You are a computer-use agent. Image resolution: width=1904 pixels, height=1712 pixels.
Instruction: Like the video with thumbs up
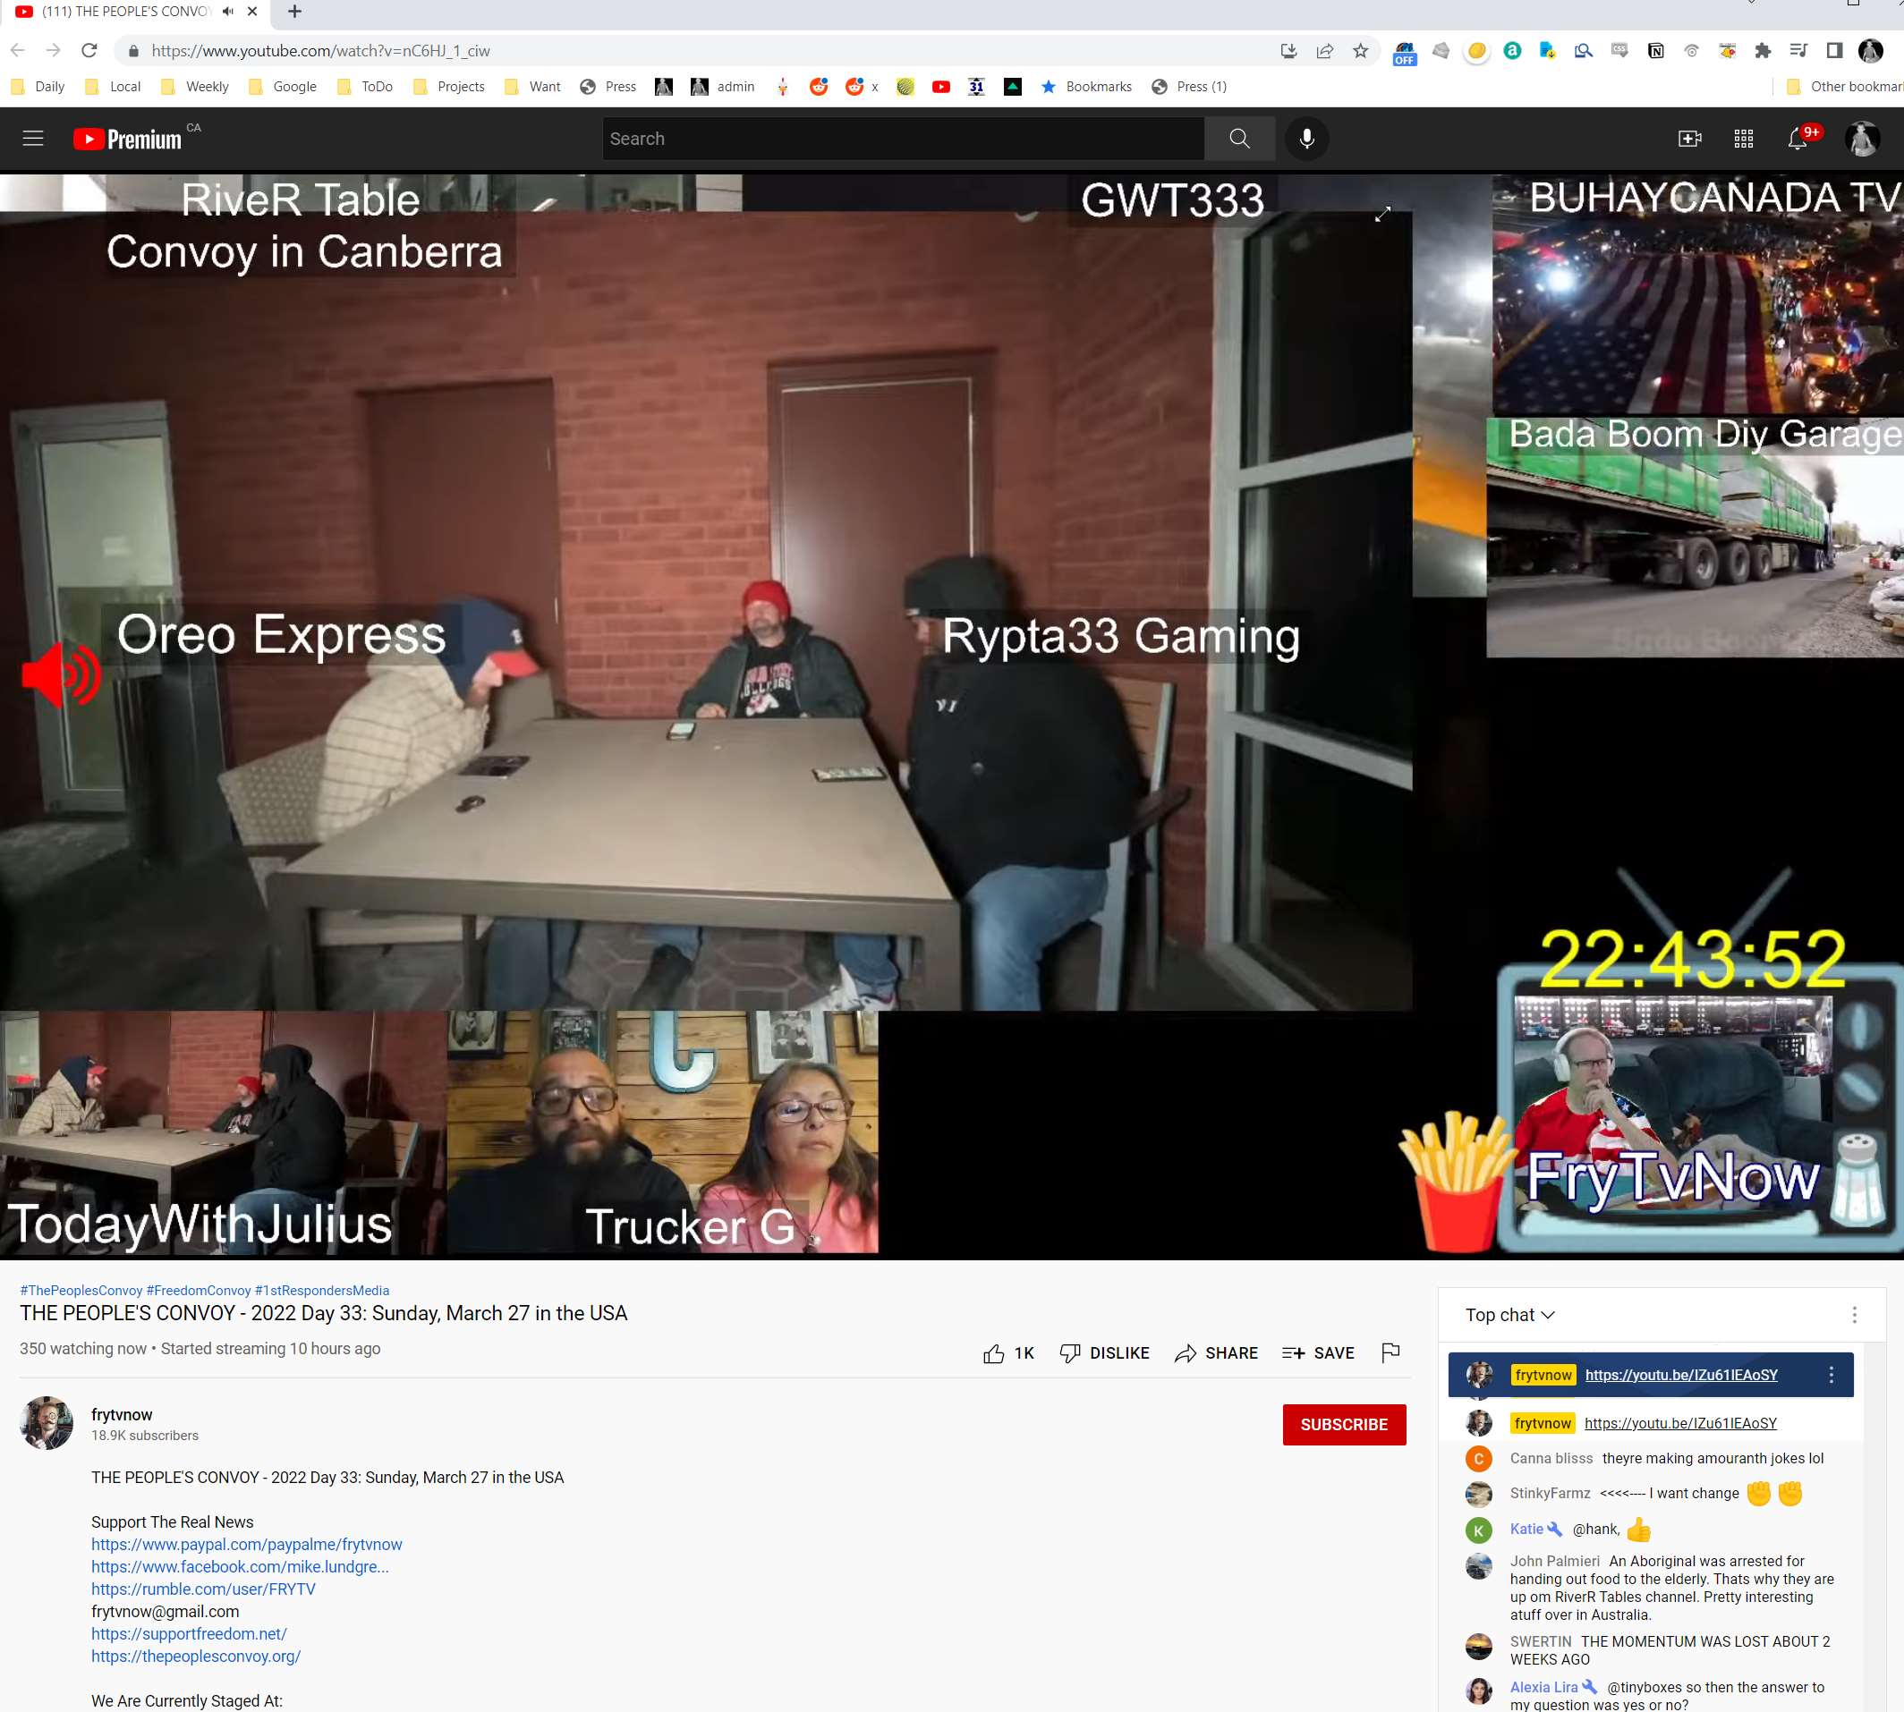click(x=994, y=1353)
